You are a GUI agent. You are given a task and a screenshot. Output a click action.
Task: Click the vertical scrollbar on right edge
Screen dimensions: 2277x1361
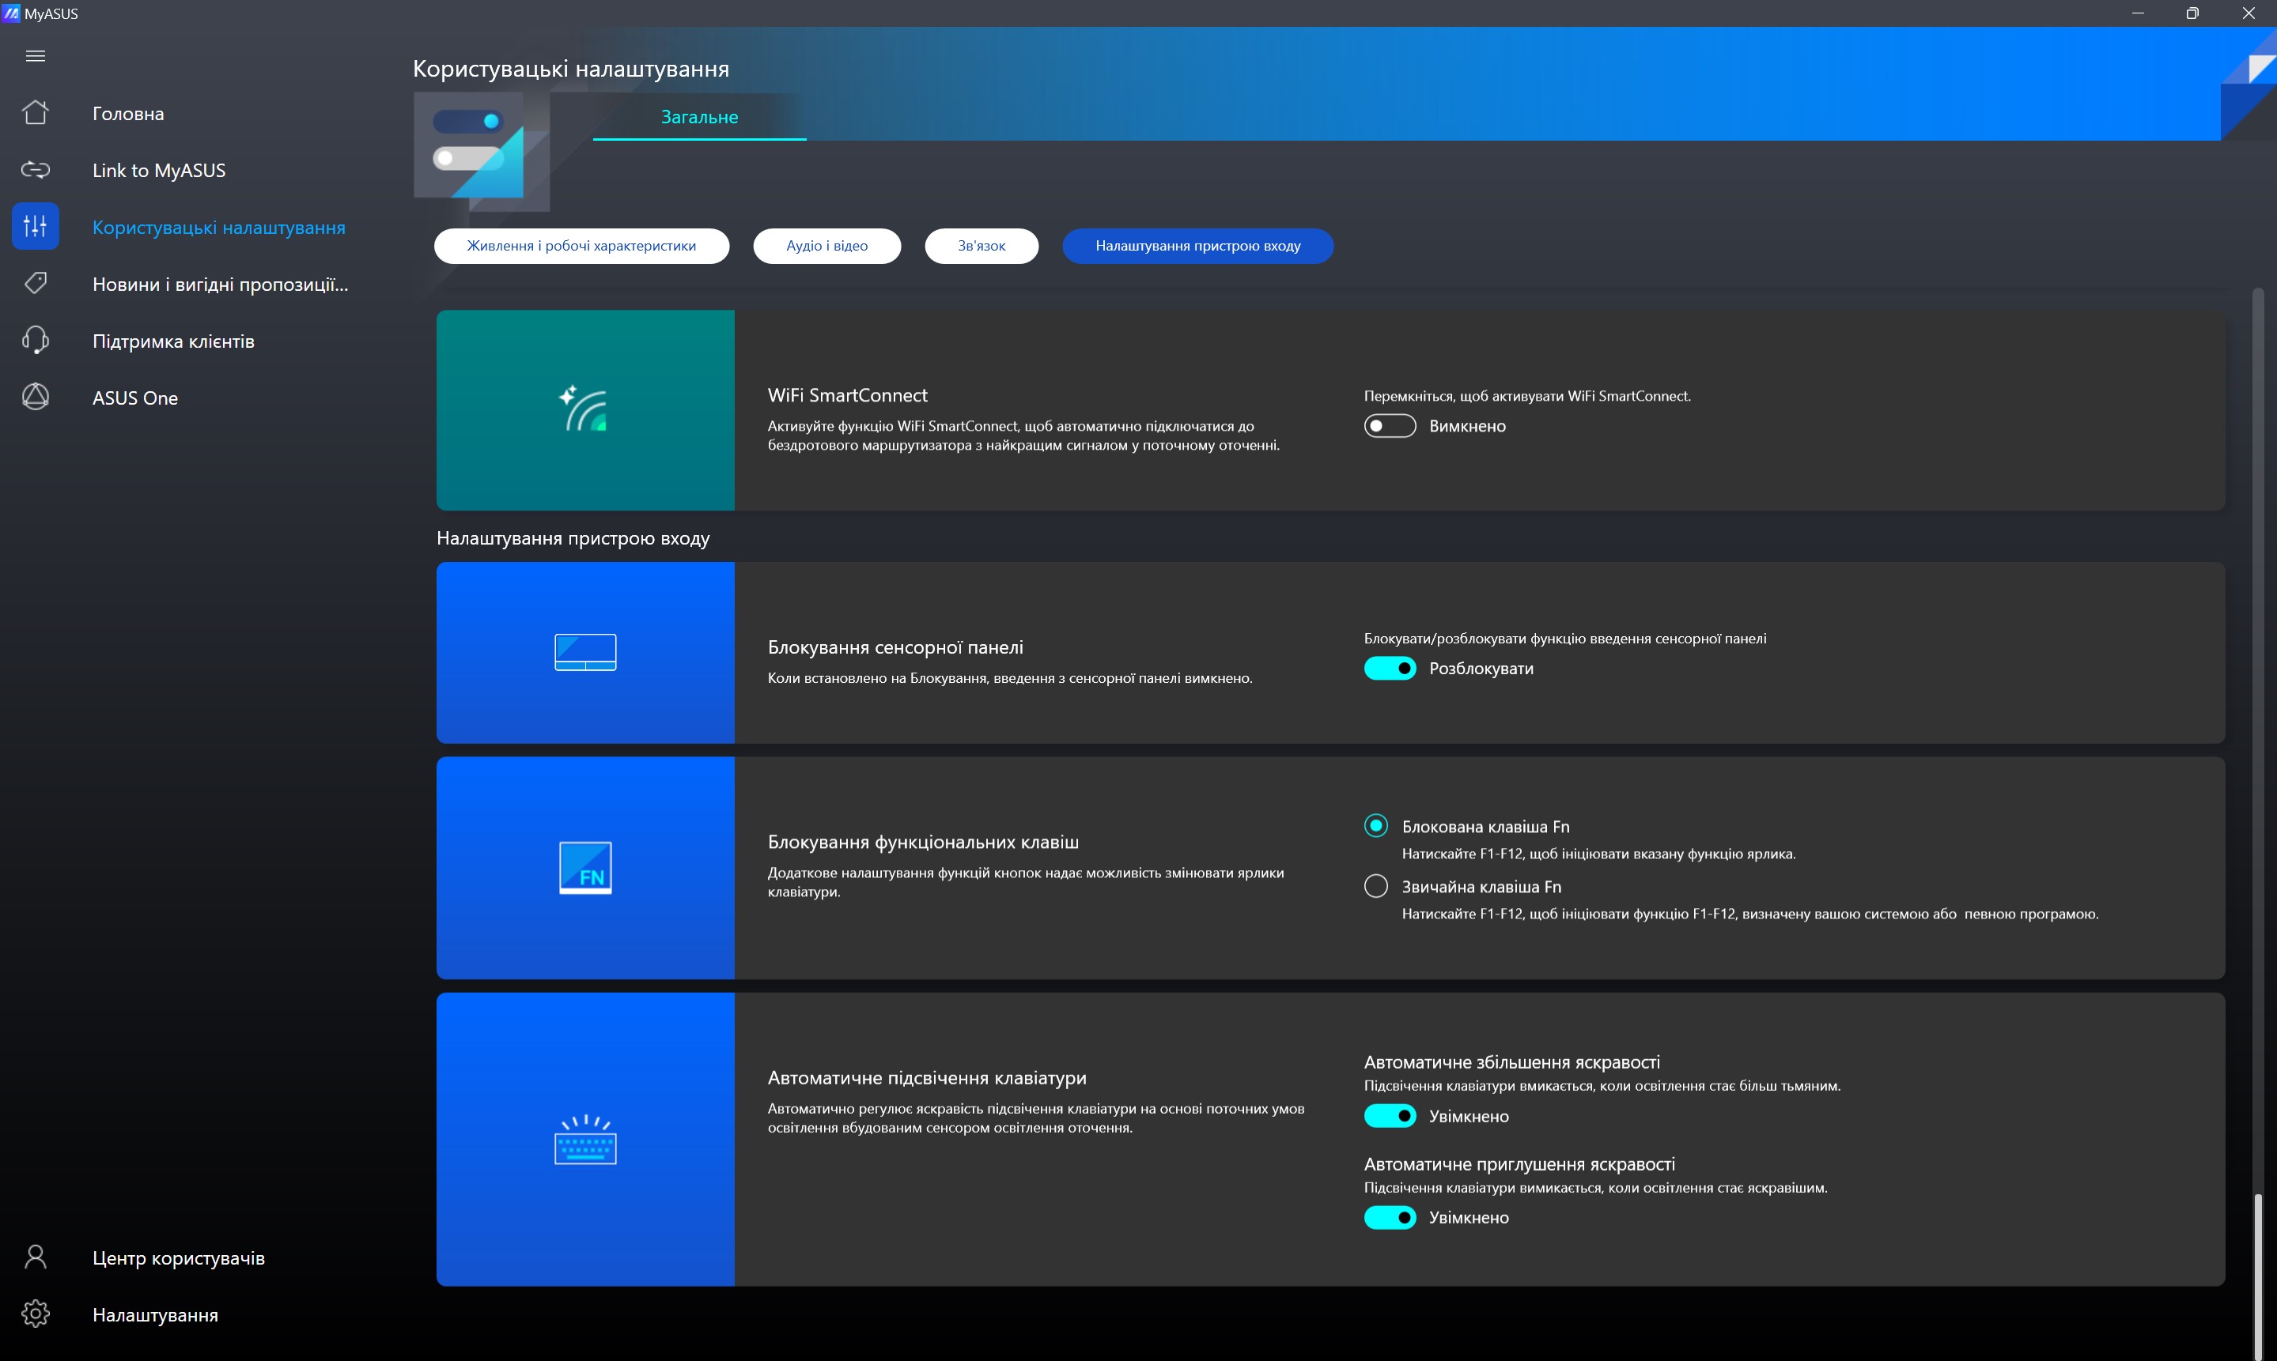tap(2258, 1275)
